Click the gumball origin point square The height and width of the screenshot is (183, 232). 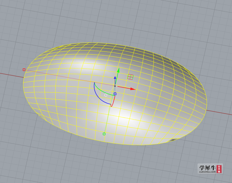115,86
